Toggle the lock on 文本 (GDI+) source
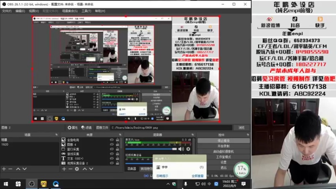Image resolution: width=336 pixels, height=189 pixels. pos(118,158)
